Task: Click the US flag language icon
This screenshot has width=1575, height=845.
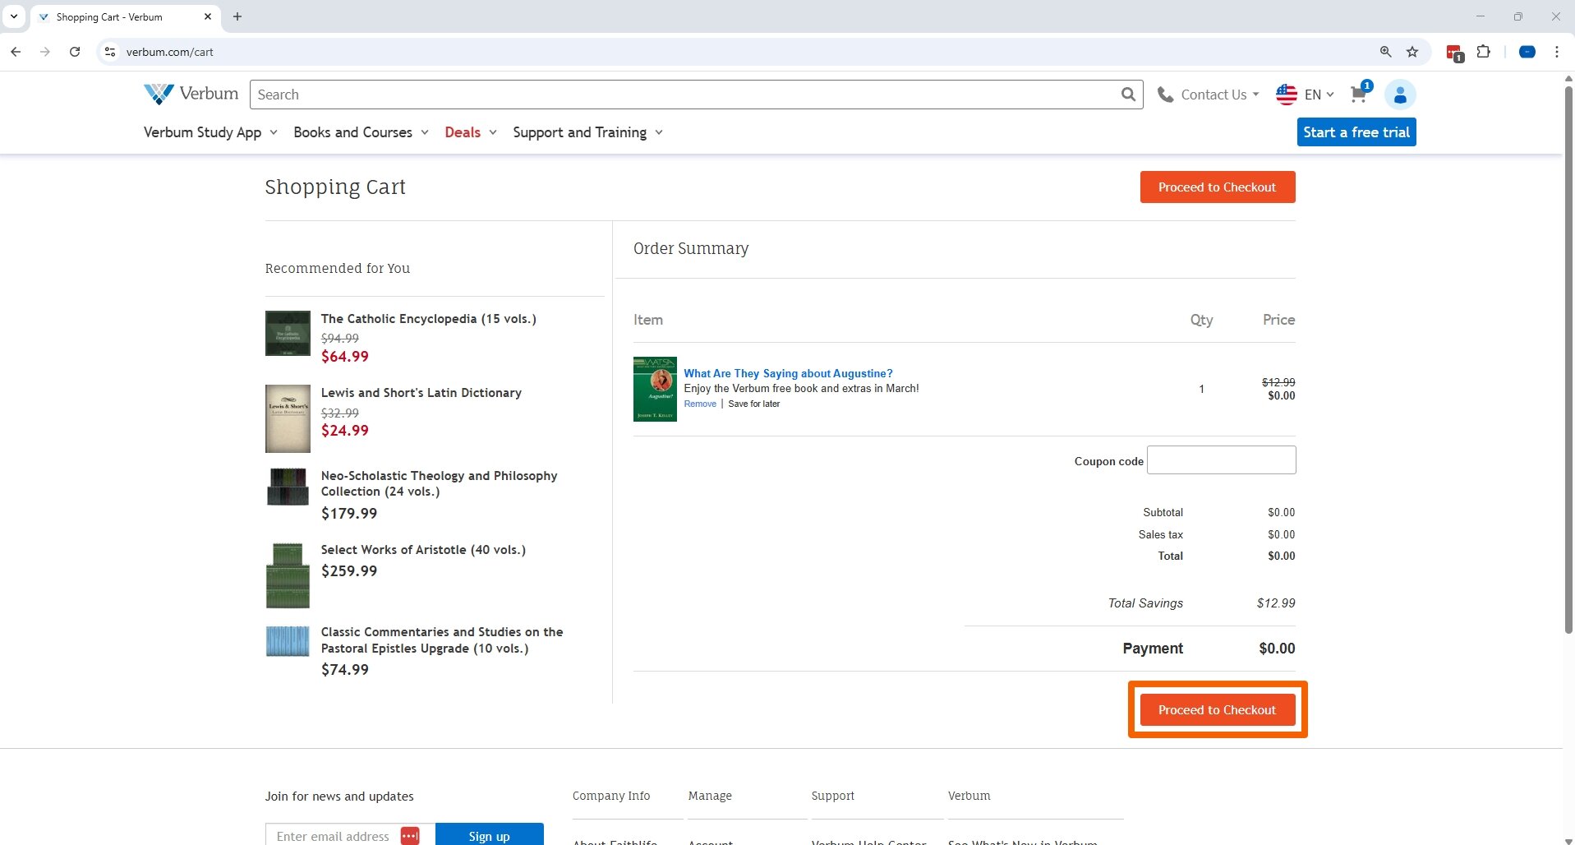Action: [1287, 95]
